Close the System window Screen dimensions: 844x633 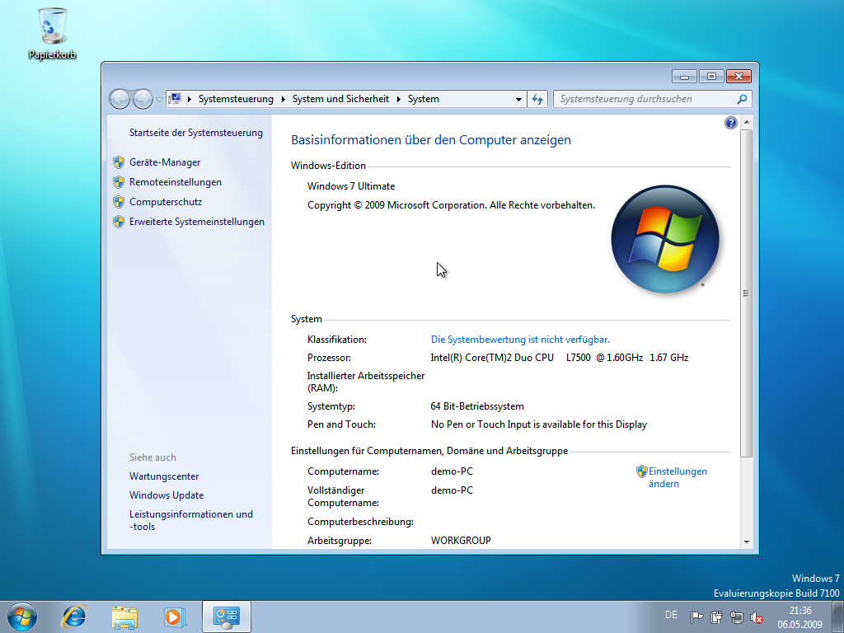coord(739,77)
